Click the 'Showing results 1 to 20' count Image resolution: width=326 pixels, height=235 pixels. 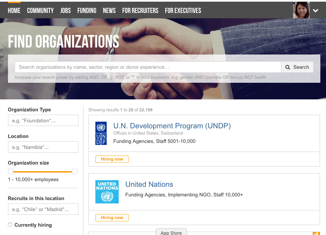[x=120, y=110]
